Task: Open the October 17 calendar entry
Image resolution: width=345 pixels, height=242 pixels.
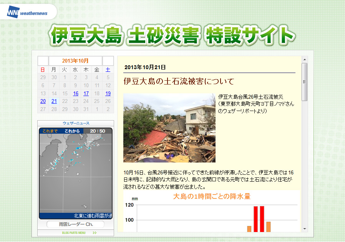Action: pyautogui.click(x=86, y=93)
